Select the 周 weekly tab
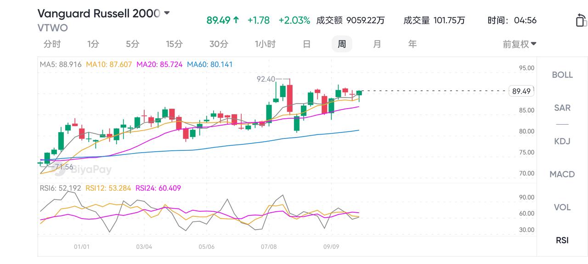Screen dimensions: 588x264 [x=342, y=44]
